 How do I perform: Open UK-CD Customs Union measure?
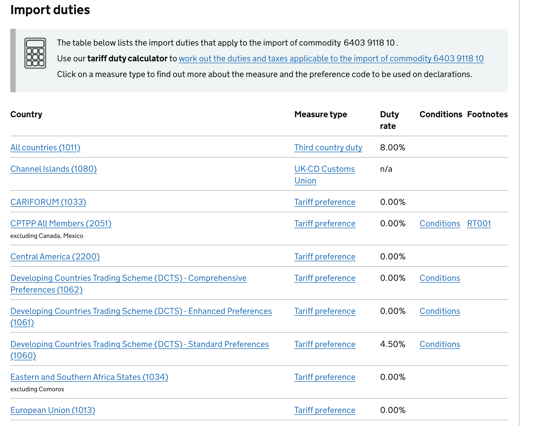point(324,174)
